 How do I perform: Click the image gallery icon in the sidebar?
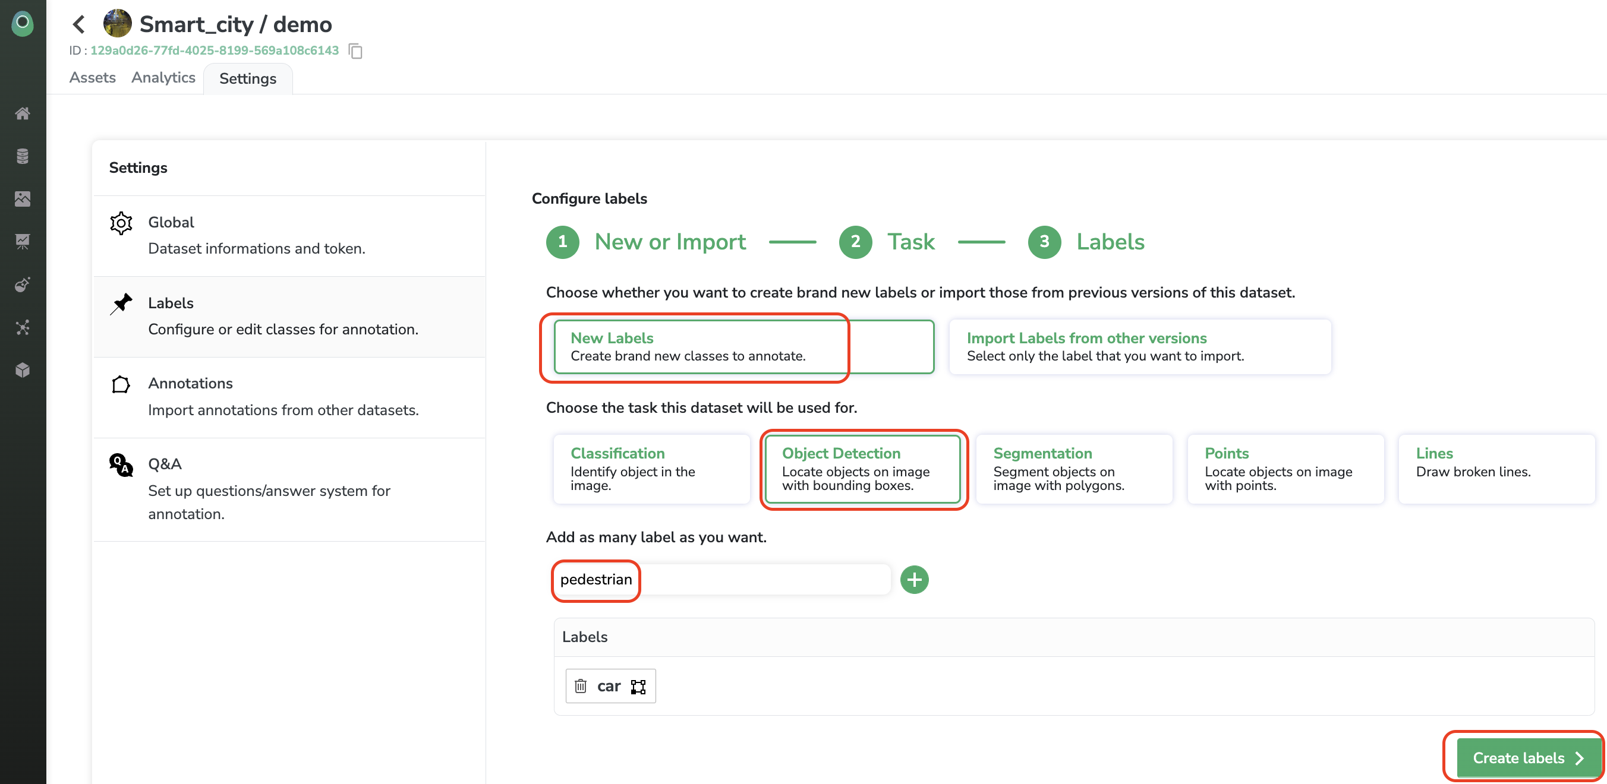click(x=23, y=199)
